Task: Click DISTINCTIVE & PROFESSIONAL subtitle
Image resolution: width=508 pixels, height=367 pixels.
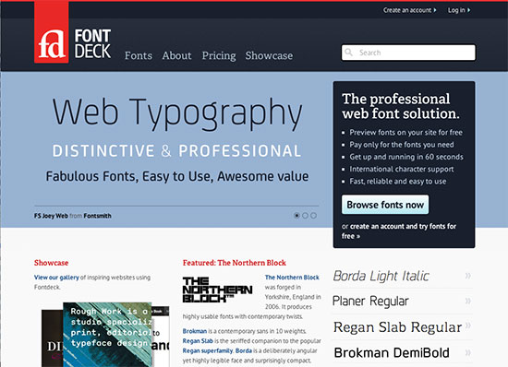Action: (177, 151)
